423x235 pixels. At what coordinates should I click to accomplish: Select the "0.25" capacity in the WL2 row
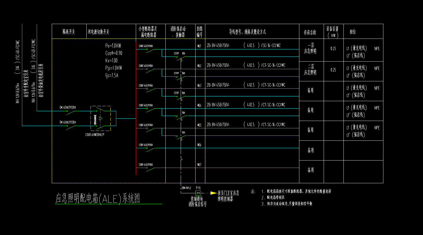333,70
